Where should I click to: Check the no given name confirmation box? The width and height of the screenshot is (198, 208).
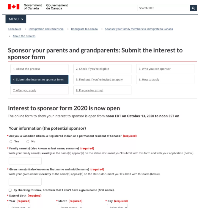(x=11, y=190)
